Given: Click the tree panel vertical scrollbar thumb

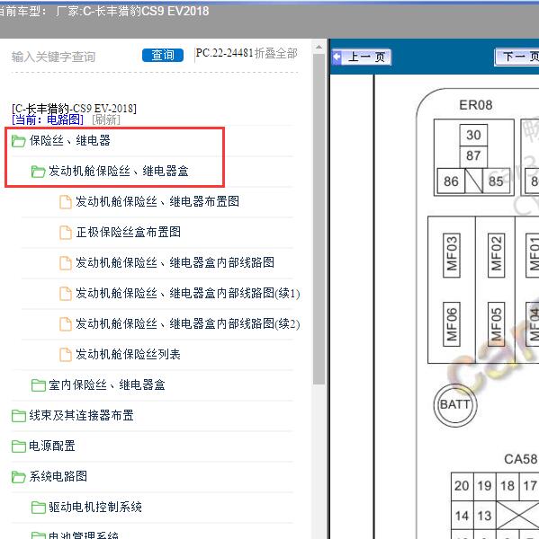Looking at the screenshot, I should (319, 219).
